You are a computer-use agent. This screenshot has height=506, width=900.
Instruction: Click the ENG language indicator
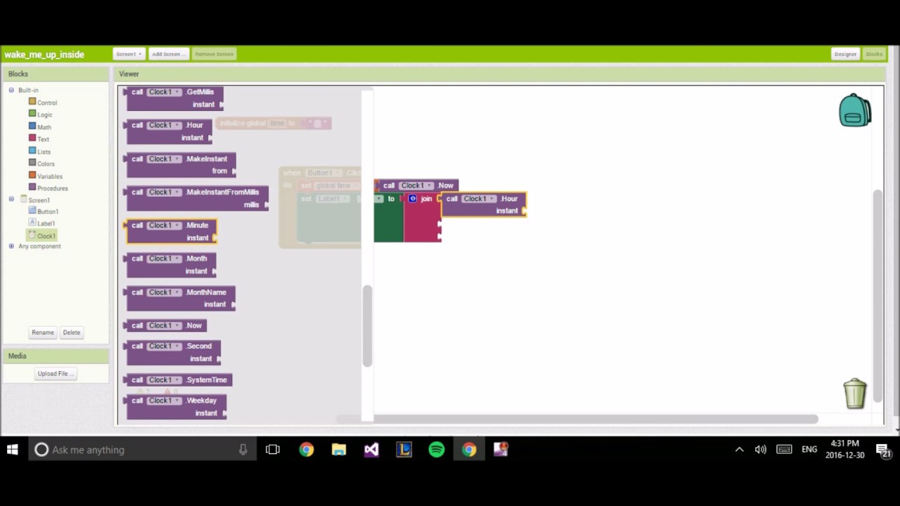(809, 450)
